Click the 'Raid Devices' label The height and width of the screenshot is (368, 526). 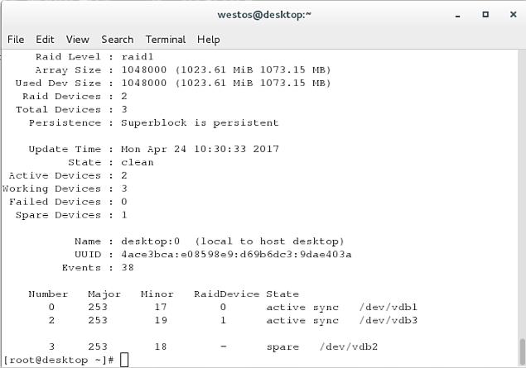61,97
